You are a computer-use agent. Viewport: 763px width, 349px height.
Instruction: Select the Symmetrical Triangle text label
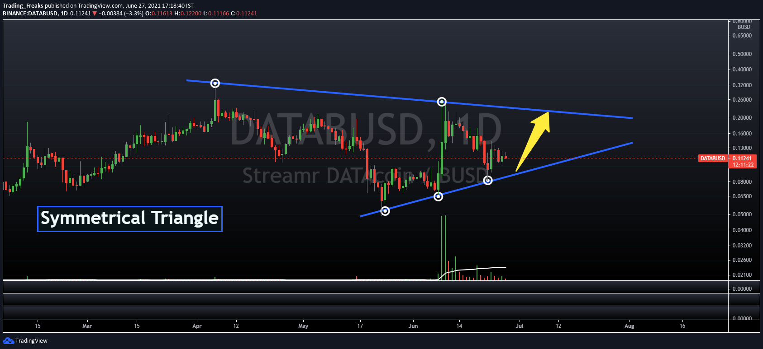[x=130, y=219]
